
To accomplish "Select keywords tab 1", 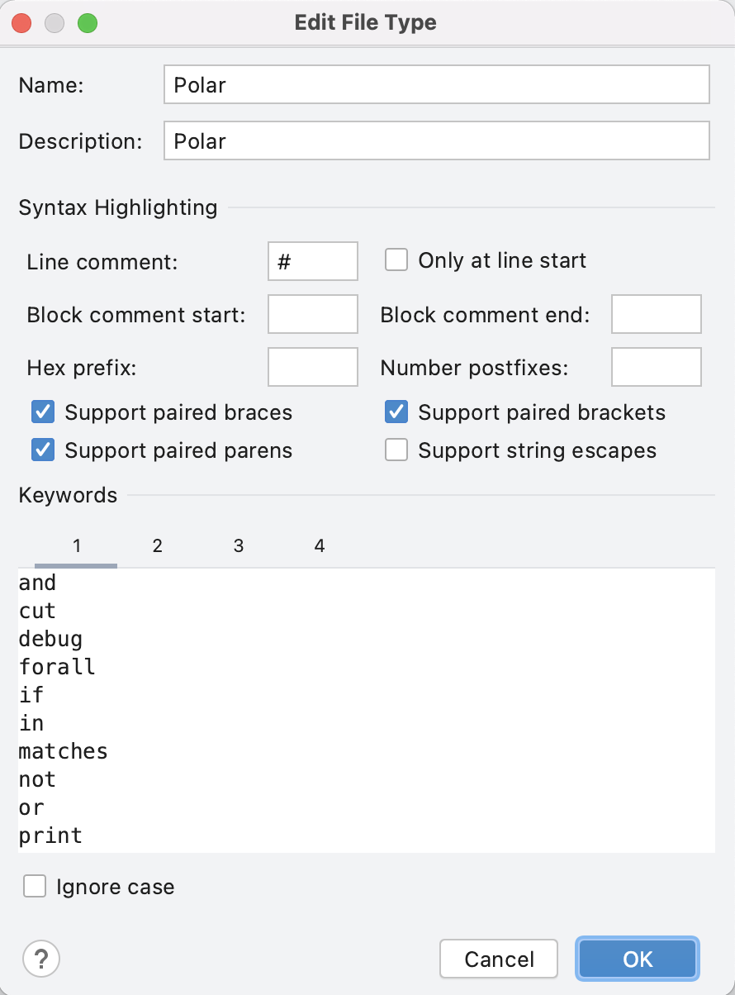I will coord(76,545).
